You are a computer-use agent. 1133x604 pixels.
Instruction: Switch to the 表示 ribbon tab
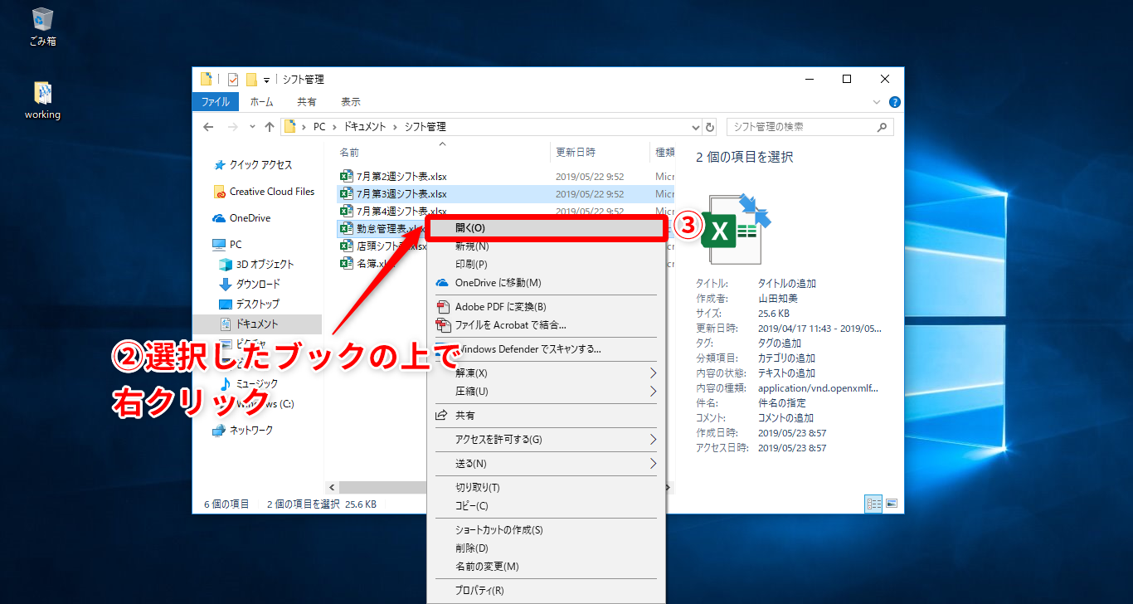coord(351,102)
